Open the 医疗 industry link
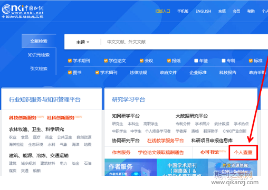The image size is (268, 190). [37, 137]
